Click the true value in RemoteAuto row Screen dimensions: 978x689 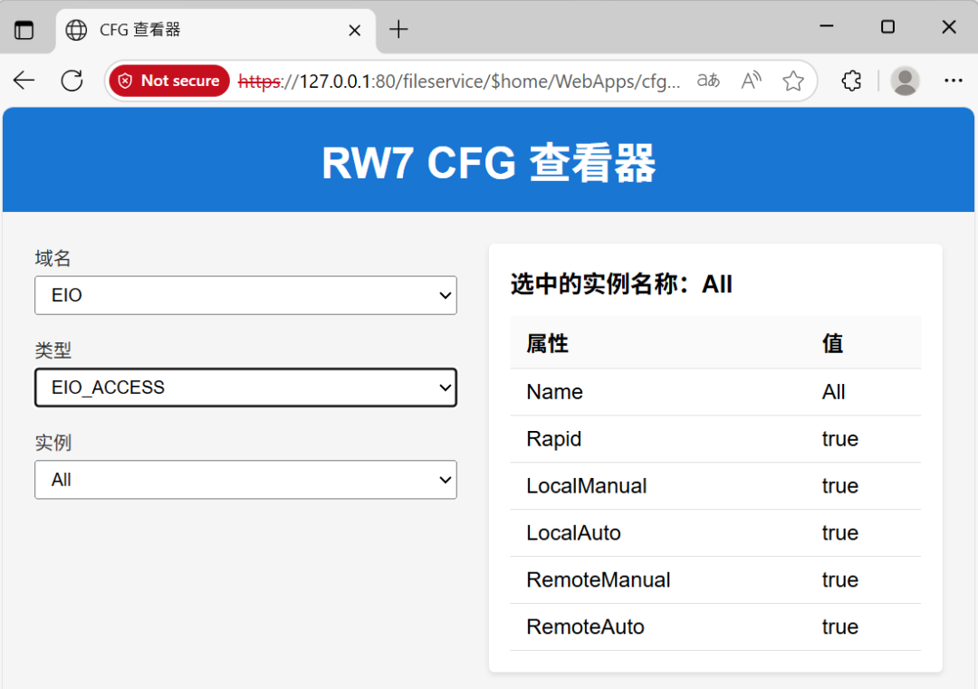tap(839, 627)
